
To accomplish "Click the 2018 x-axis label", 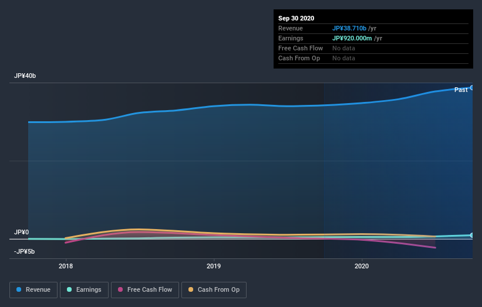I will (66, 266).
